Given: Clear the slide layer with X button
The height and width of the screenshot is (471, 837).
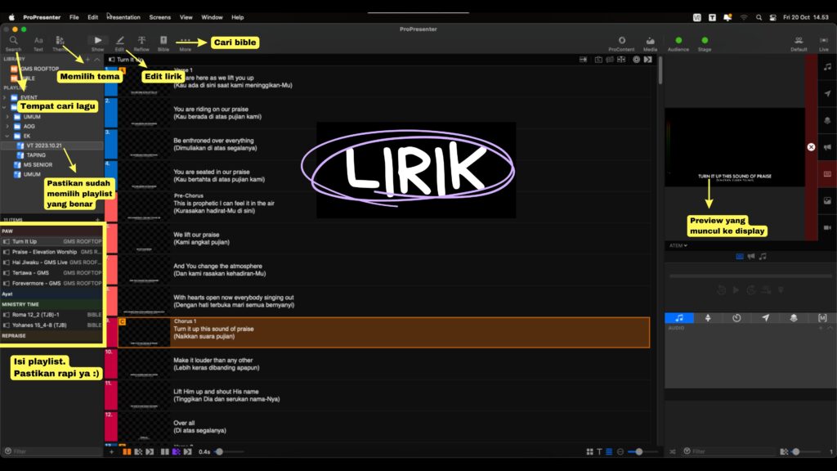Looking at the screenshot, I should pos(811,147).
